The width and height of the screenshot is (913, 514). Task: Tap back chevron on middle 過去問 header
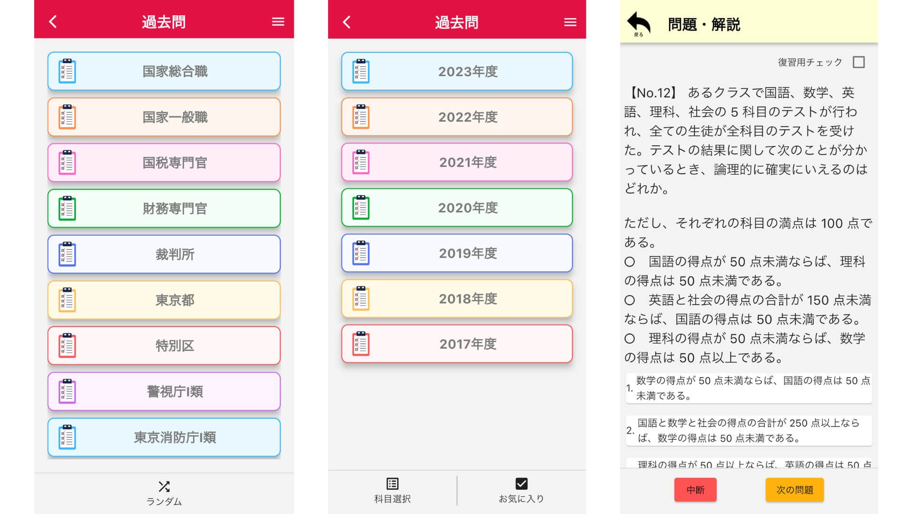click(347, 22)
